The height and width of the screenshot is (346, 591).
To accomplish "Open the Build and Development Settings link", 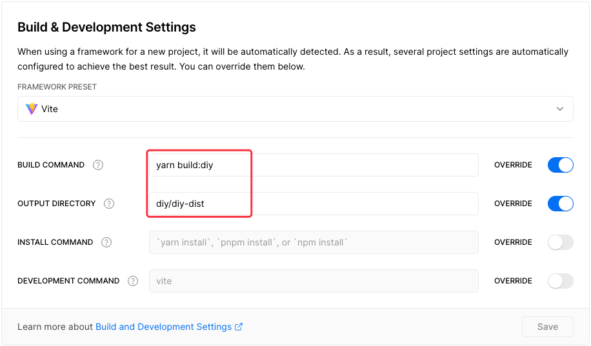I will tap(163, 327).
